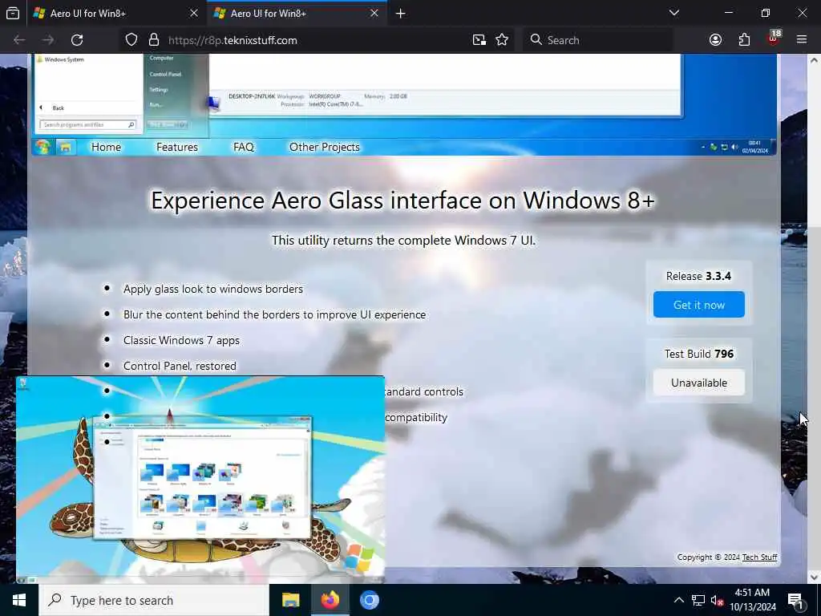The width and height of the screenshot is (821, 616).
Task: Go back to the previous page
Action: [x=19, y=40]
